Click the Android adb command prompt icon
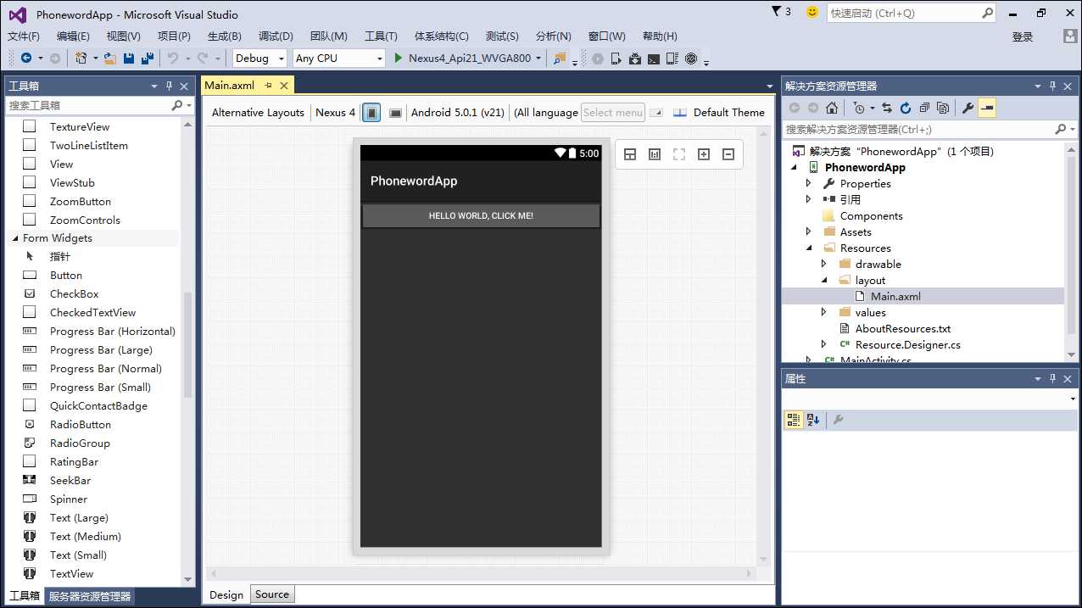This screenshot has width=1082, height=608. [654, 59]
